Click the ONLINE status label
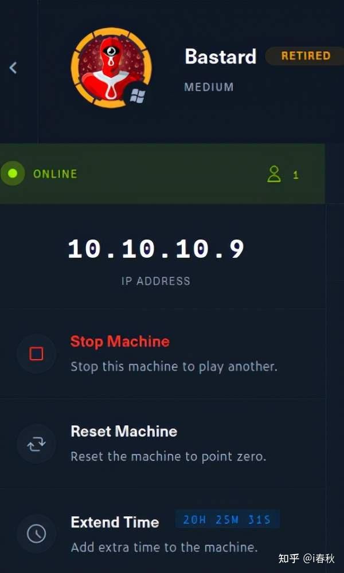 (x=55, y=174)
